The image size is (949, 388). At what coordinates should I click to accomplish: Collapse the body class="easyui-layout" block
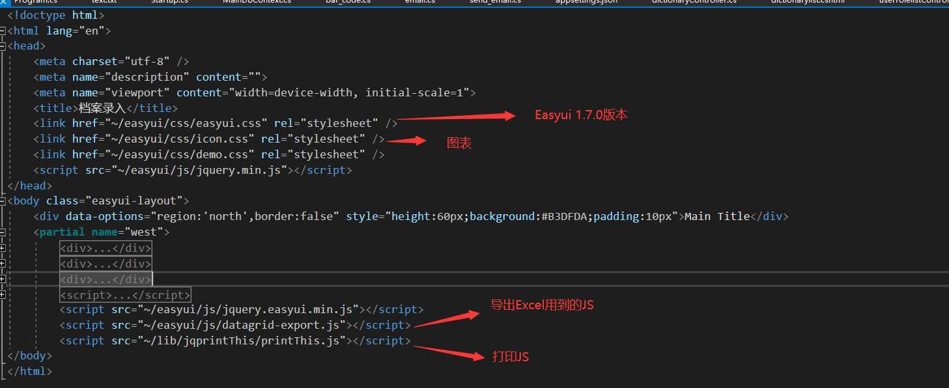tap(3, 201)
